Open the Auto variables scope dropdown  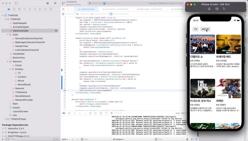coord(65,139)
